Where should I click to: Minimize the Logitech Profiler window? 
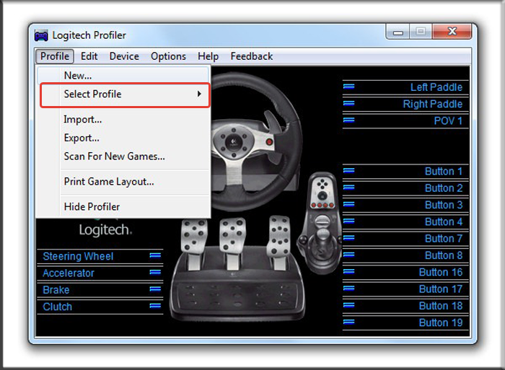click(x=398, y=32)
